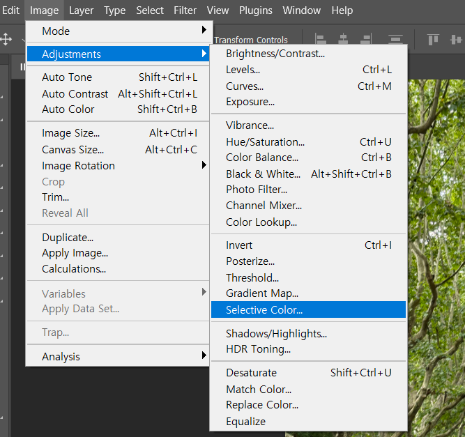The image size is (465, 437).
Task: Expand the Adjustments submenu
Action: [118, 54]
